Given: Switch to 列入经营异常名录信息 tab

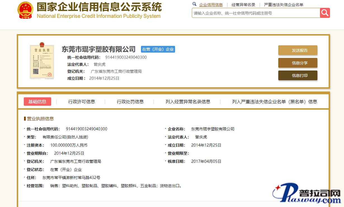Looking at the screenshot, I should pos(188,102).
